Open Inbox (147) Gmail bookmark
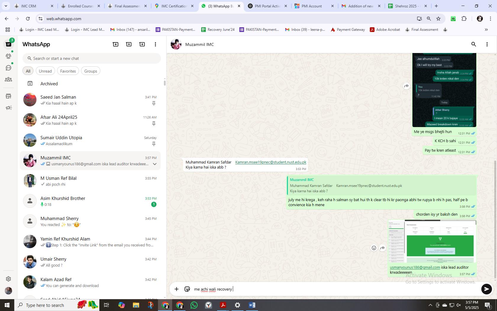The width and height of the screenshot is (497, 311). (x=130, y=30)
